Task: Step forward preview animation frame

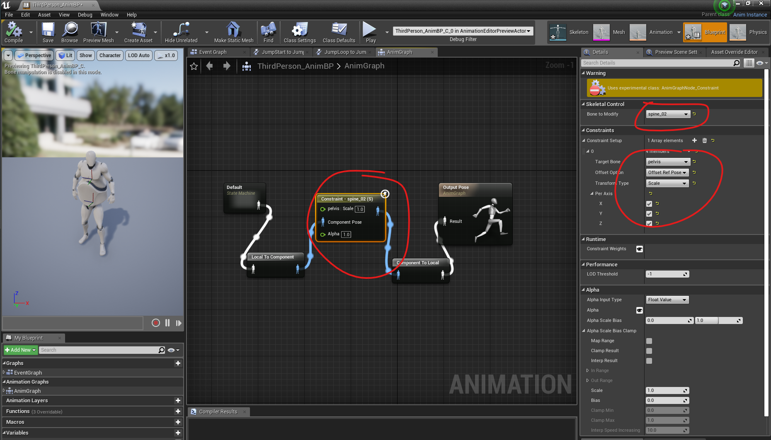Action: click(x=179, y=323)
